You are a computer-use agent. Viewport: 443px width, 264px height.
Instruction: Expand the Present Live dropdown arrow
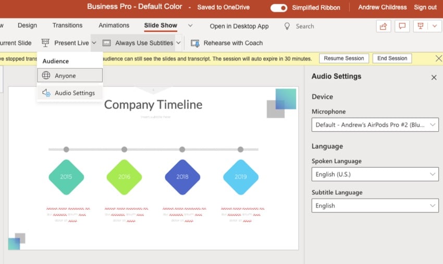pyautogui.click(x=94, y=43)
